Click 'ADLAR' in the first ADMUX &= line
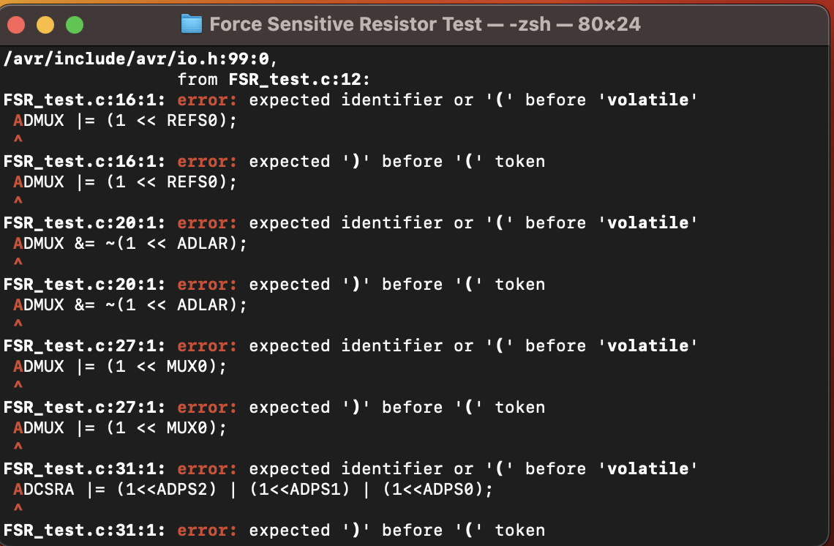Image resolution: width=834 pixels, height=546 pixels. (x=203, y=243)
